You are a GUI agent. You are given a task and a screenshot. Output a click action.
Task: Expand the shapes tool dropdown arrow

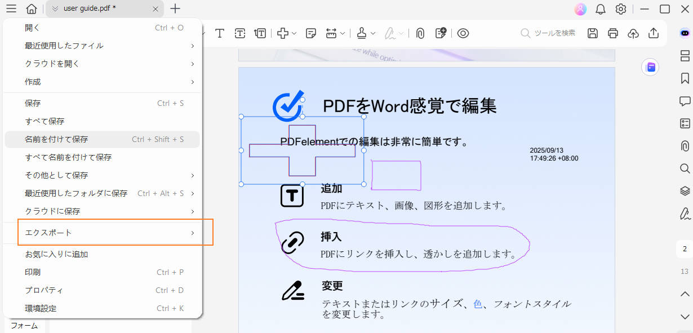coord(294,33)
